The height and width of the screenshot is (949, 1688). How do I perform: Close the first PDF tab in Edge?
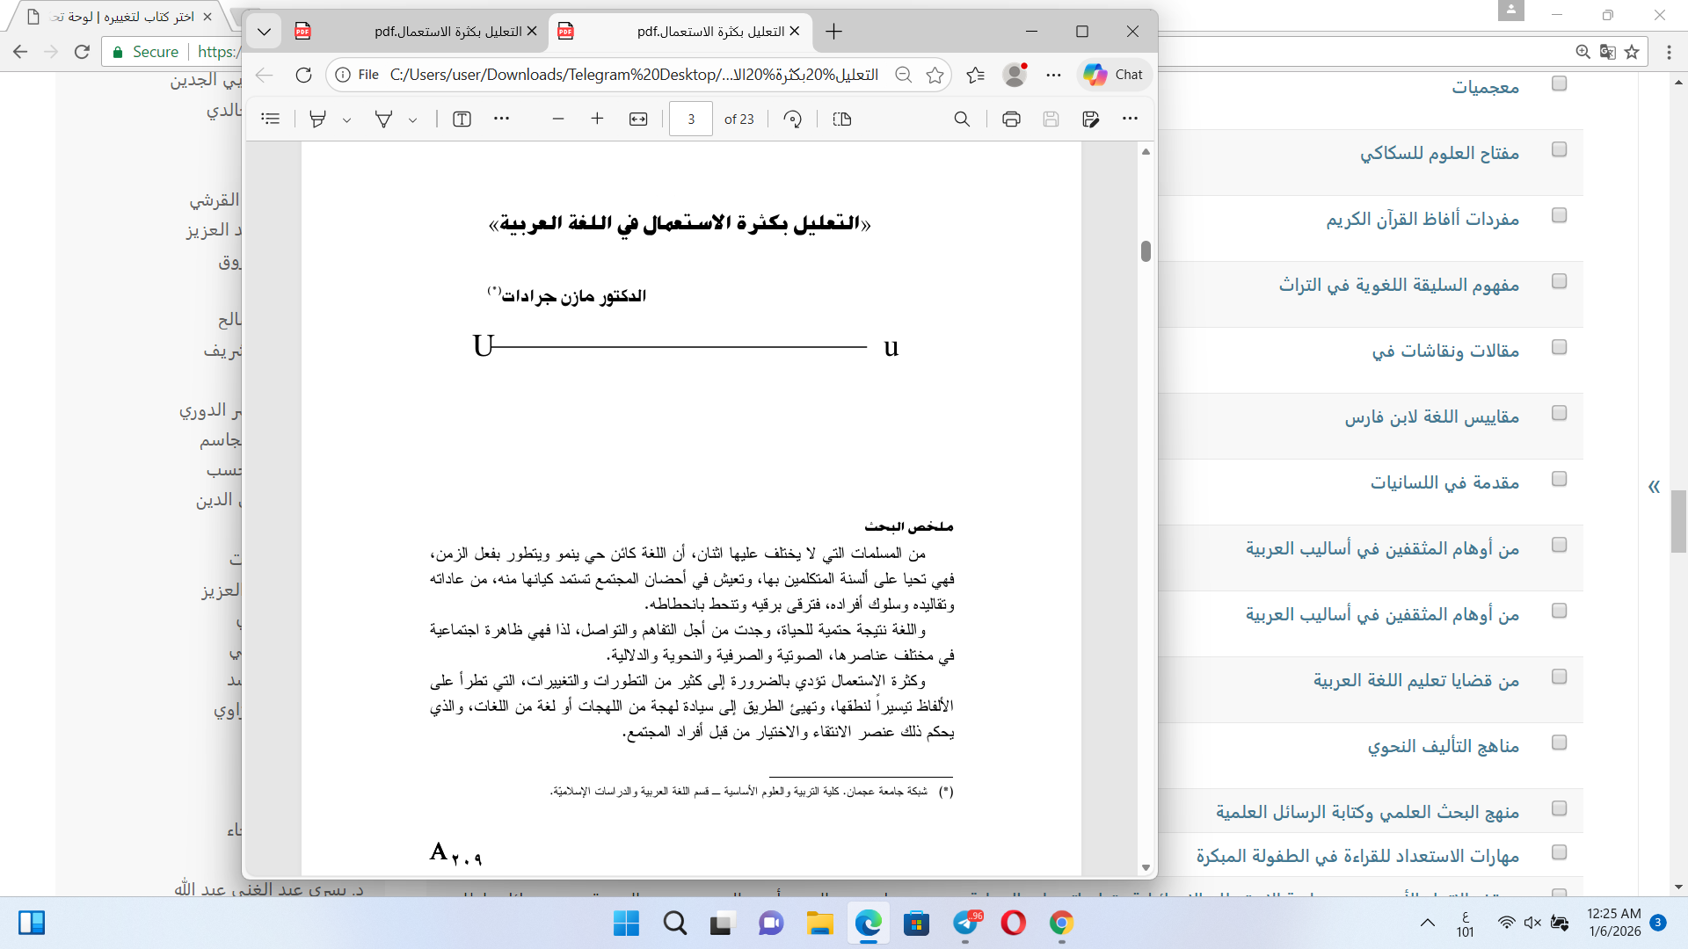coord(531,32)
